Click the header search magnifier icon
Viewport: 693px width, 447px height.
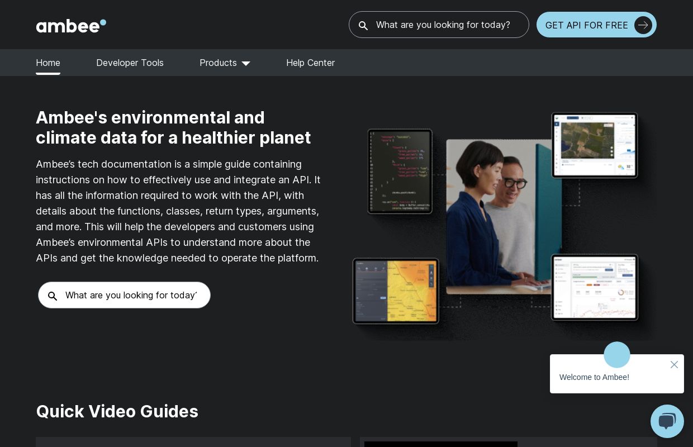click(x=363, y=26)
